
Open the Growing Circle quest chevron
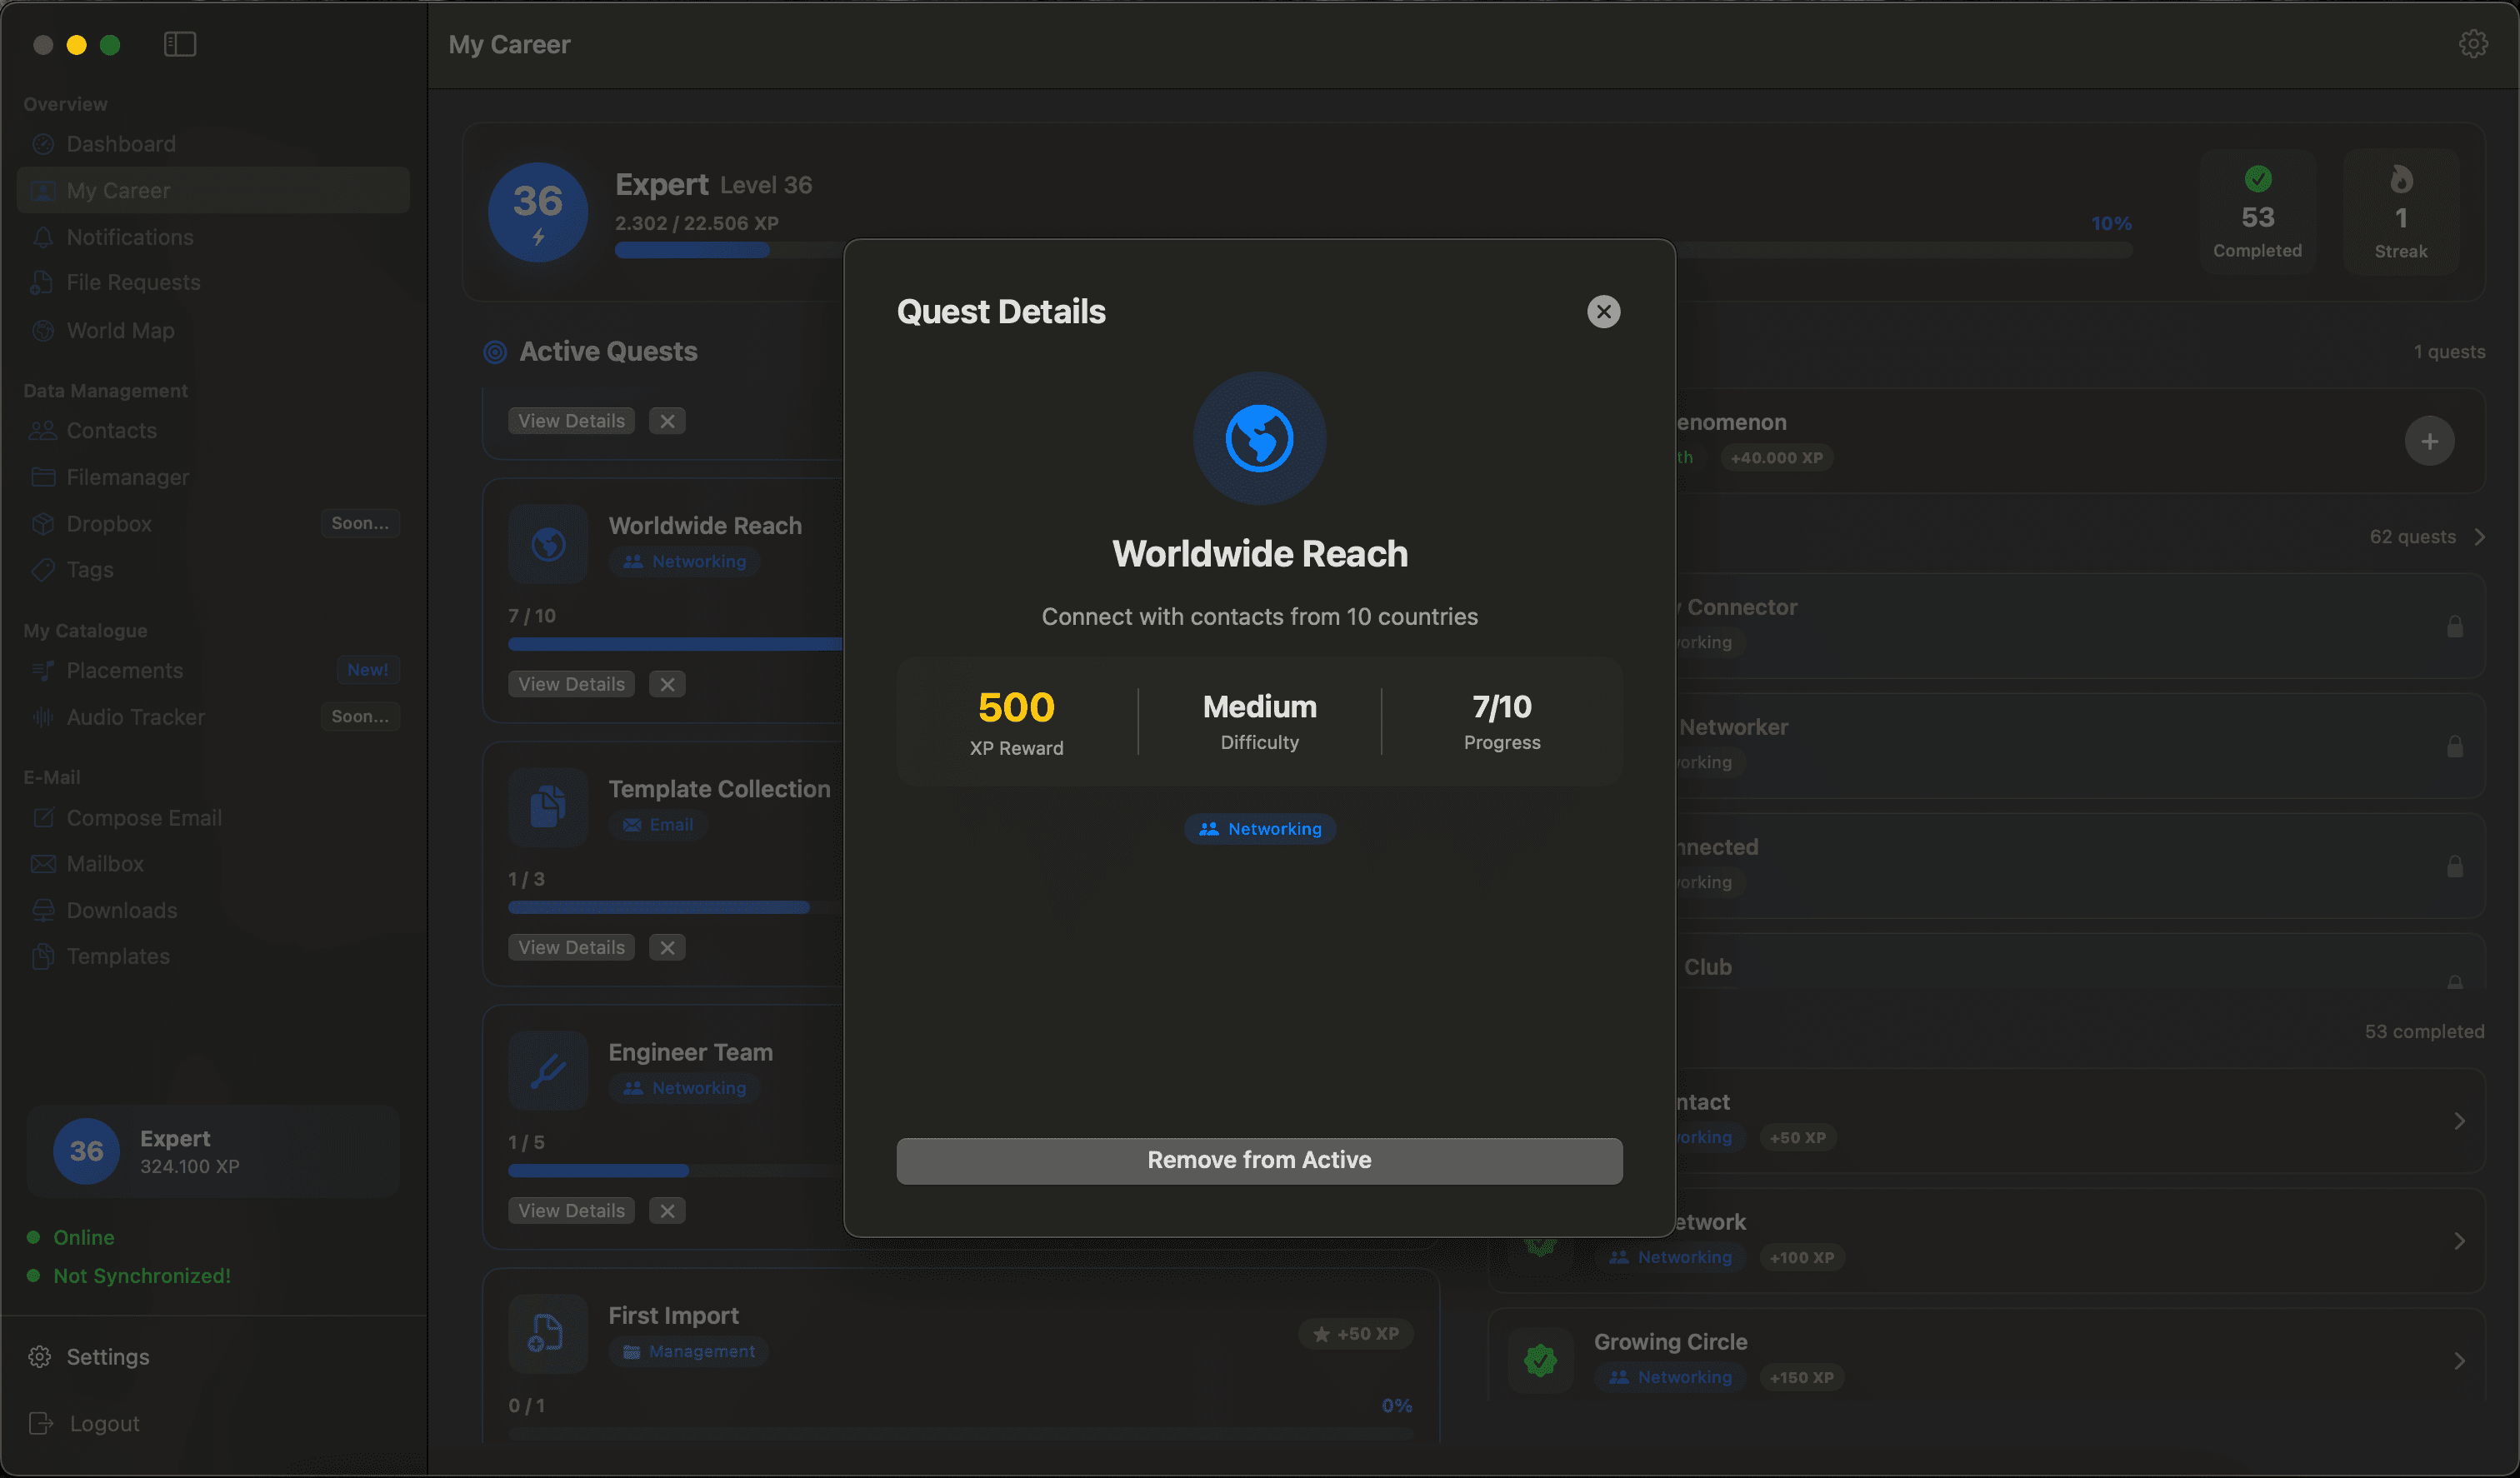point(2458,1360)
